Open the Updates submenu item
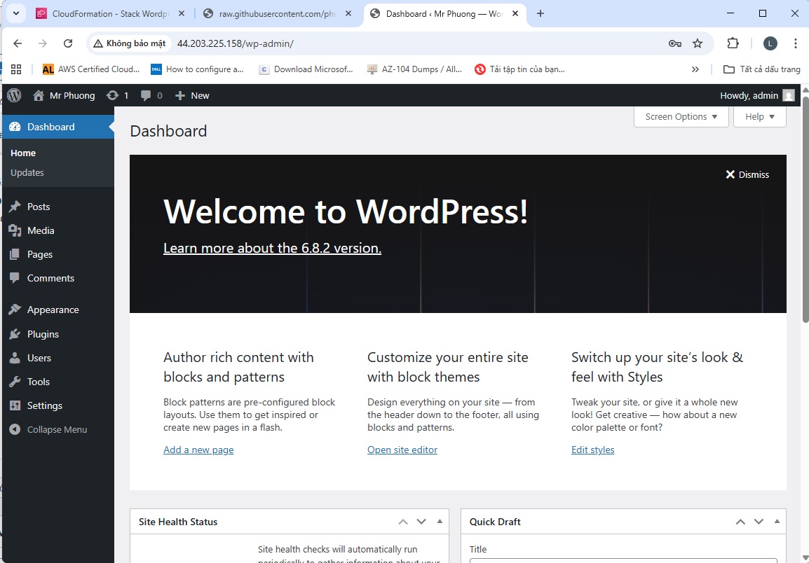 27,172
